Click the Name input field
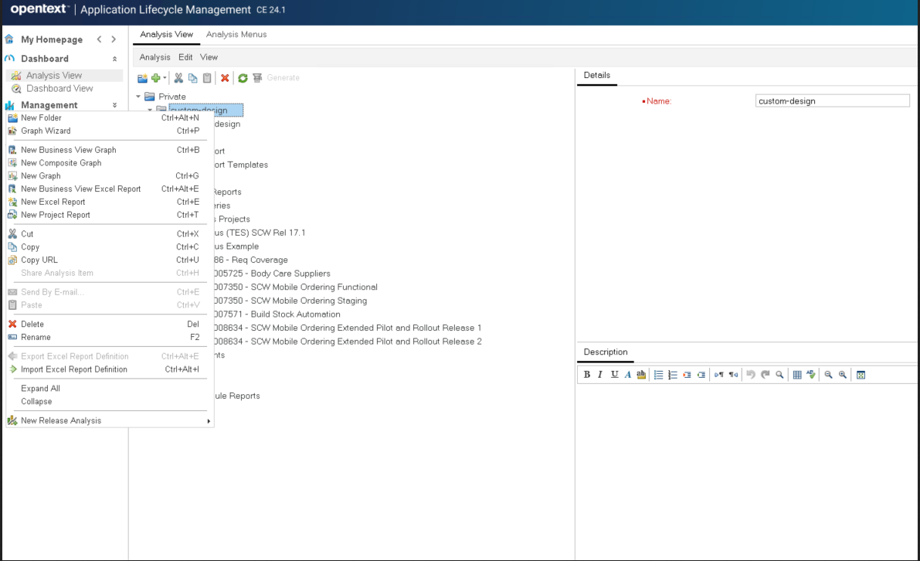The height and width of the screenshot is (561, 920). point(832,101)
